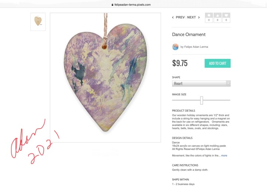The height and width of the screenshot is (193, 267).
Task: Click the felipeadan-lerma.pixels.com address bar
Action: coord(133,4)
